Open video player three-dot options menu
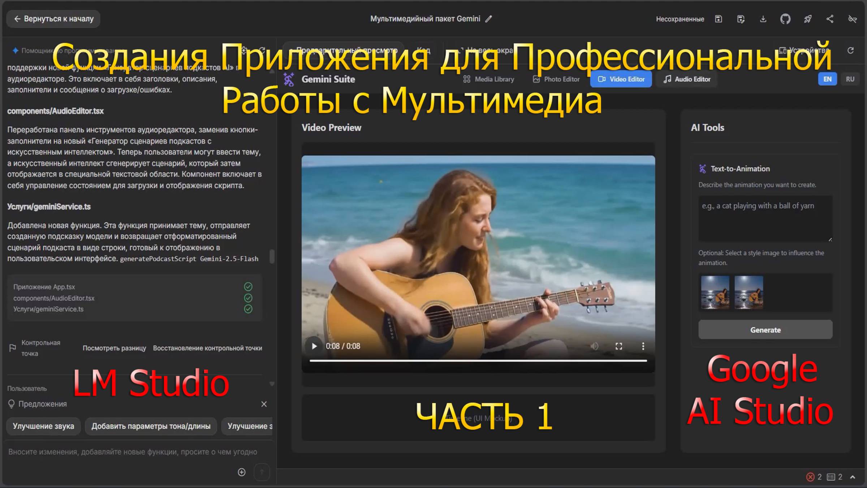This screenshot has height=488, width=867. point(643,346)
